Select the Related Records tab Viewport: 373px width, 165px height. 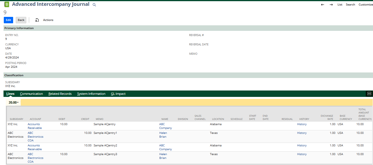pos(60,94)
